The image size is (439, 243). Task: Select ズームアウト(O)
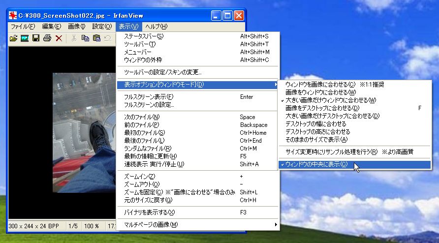(198, 184)
